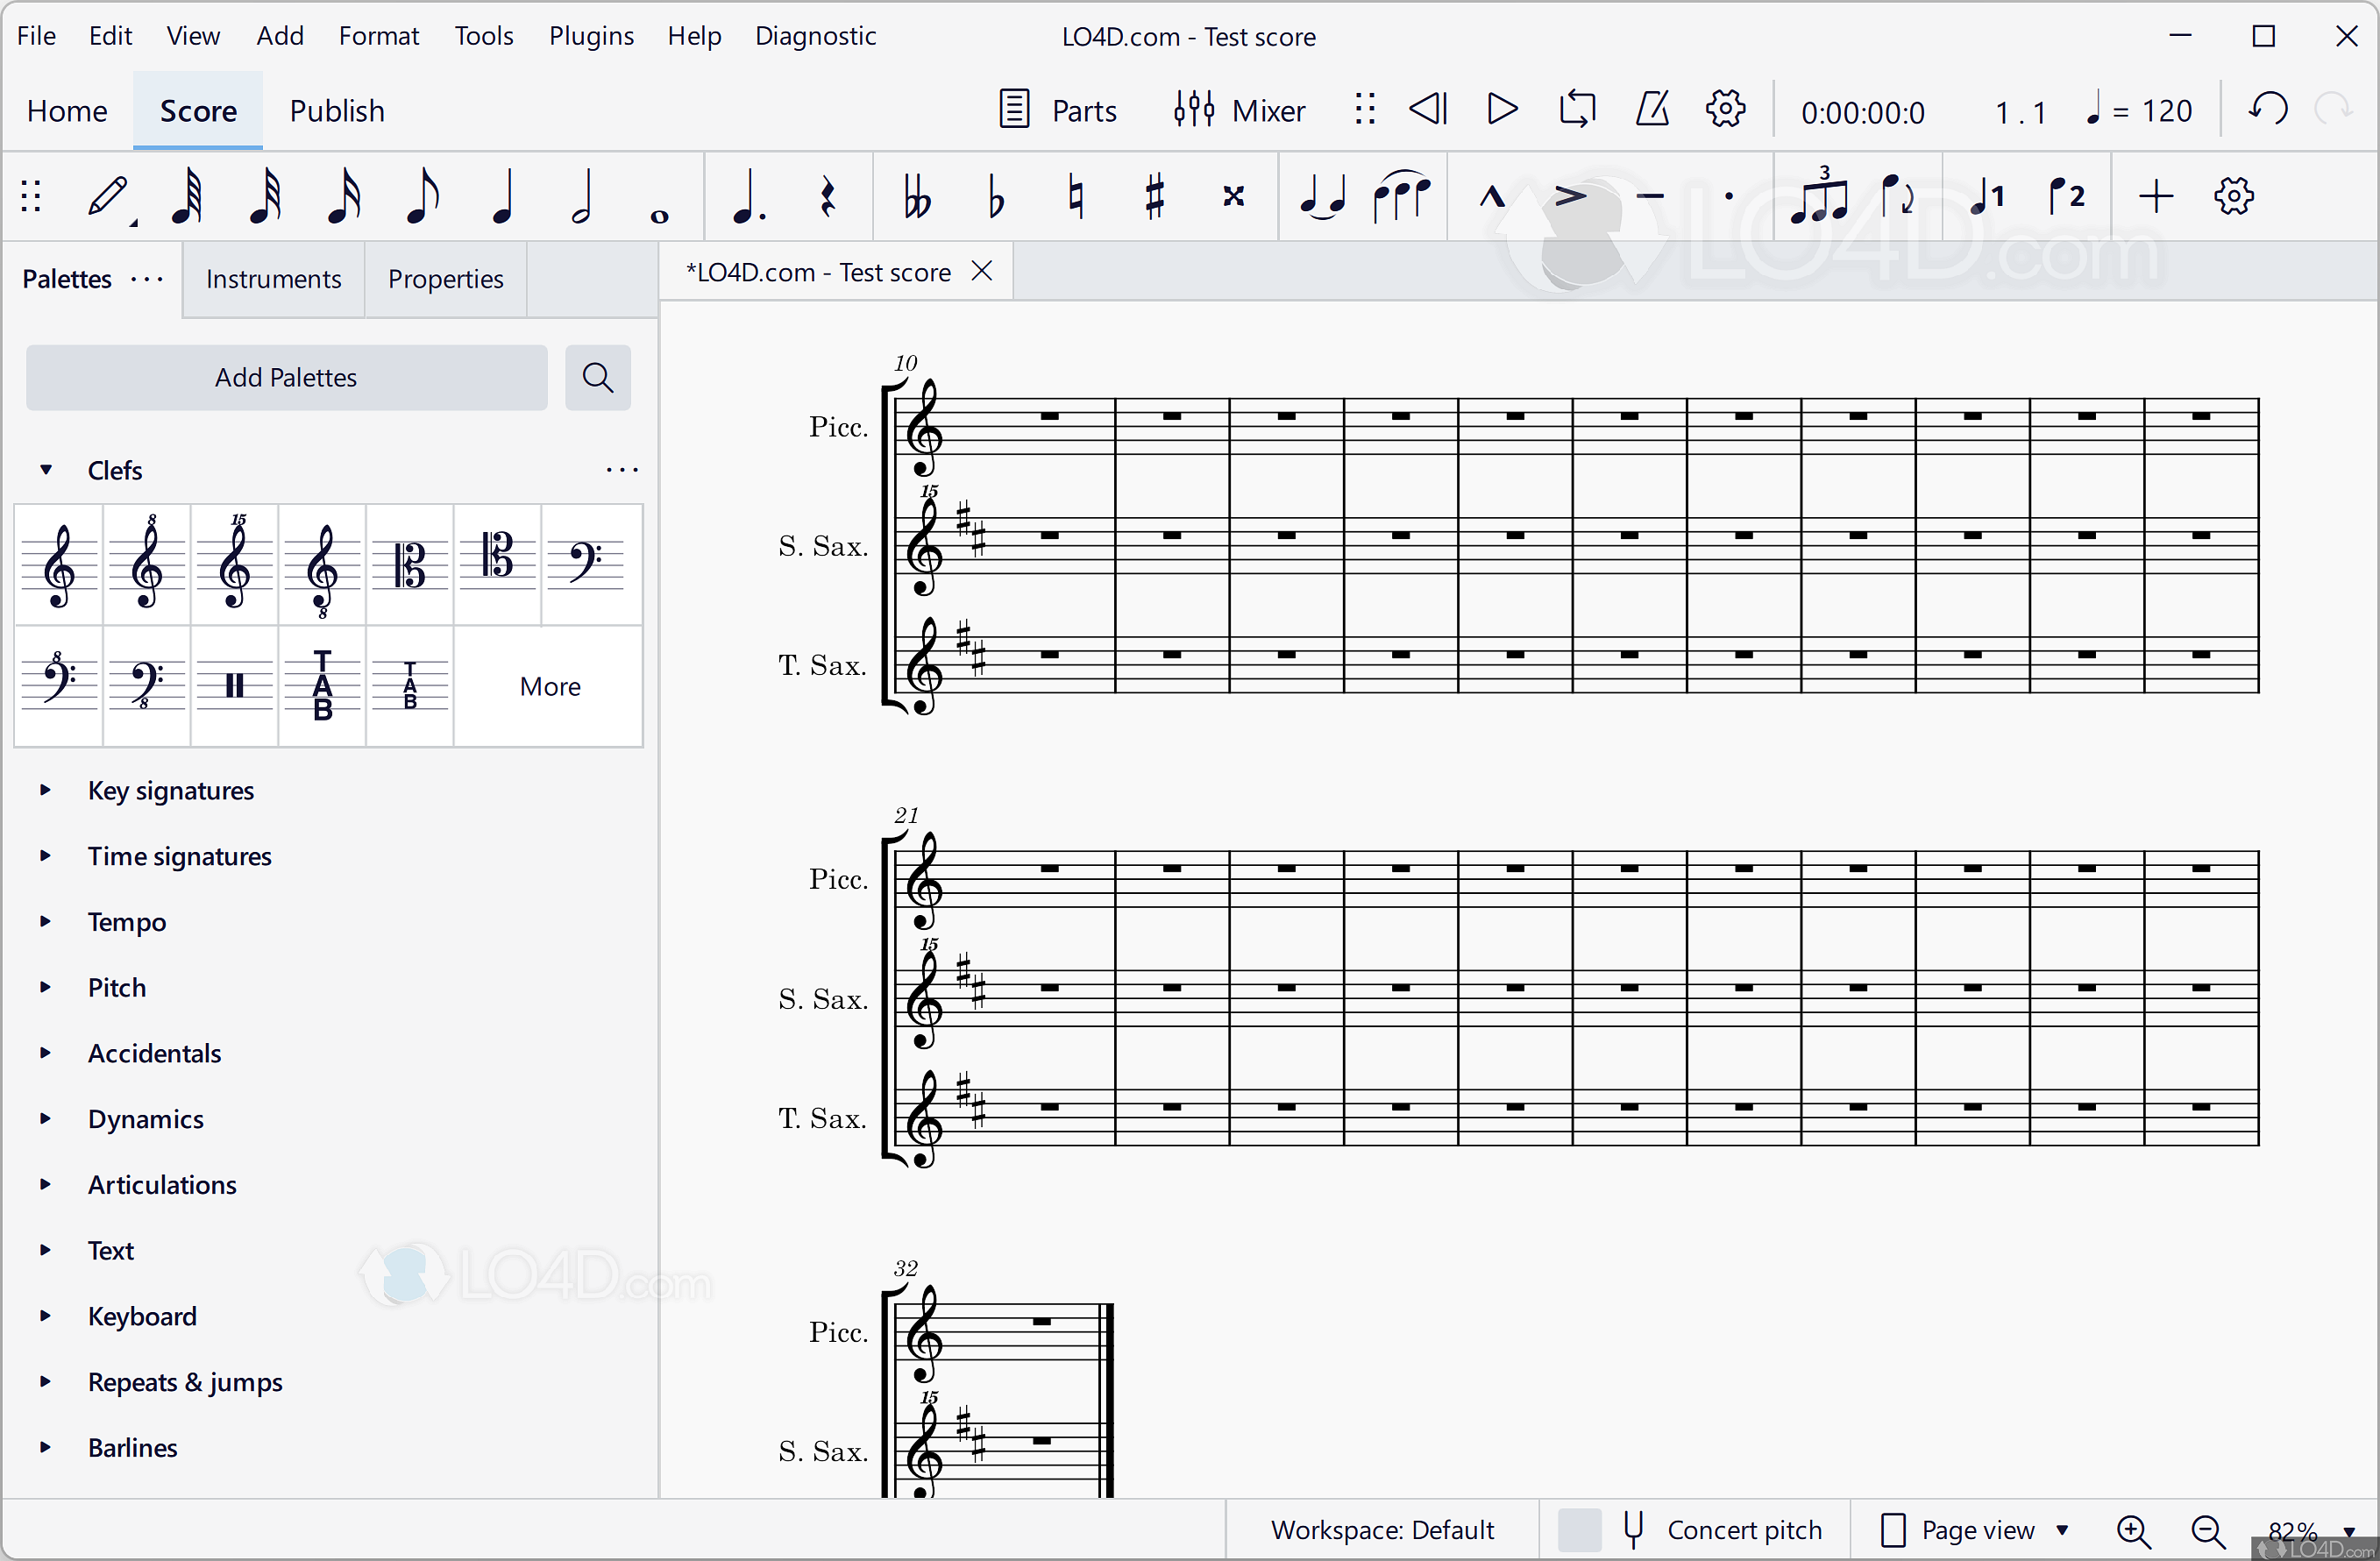Toggle the metronome click
Screen dimensions: 2380x1561
(x=1652, y=110)
